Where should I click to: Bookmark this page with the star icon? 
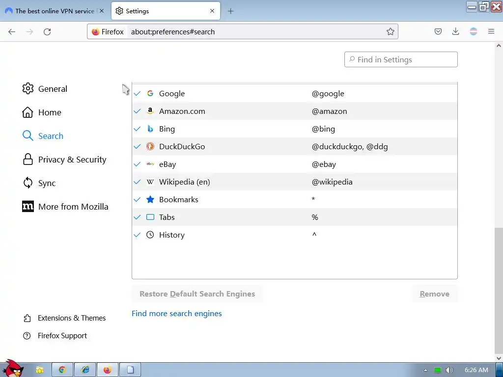[390, 31]
